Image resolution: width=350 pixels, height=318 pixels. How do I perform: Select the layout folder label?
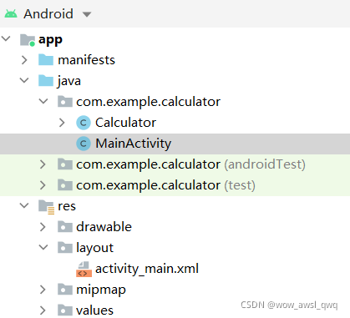pos(95,248)
